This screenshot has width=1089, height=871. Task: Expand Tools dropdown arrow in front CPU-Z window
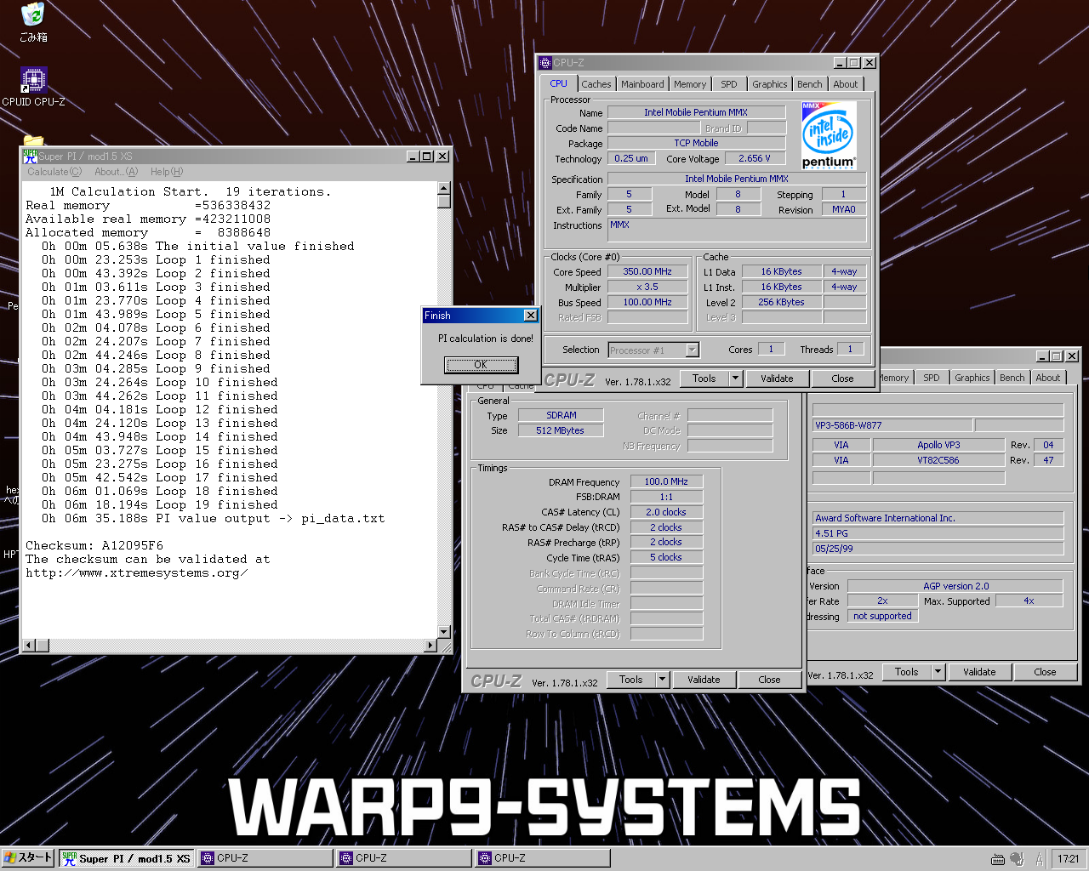point(736,379)
